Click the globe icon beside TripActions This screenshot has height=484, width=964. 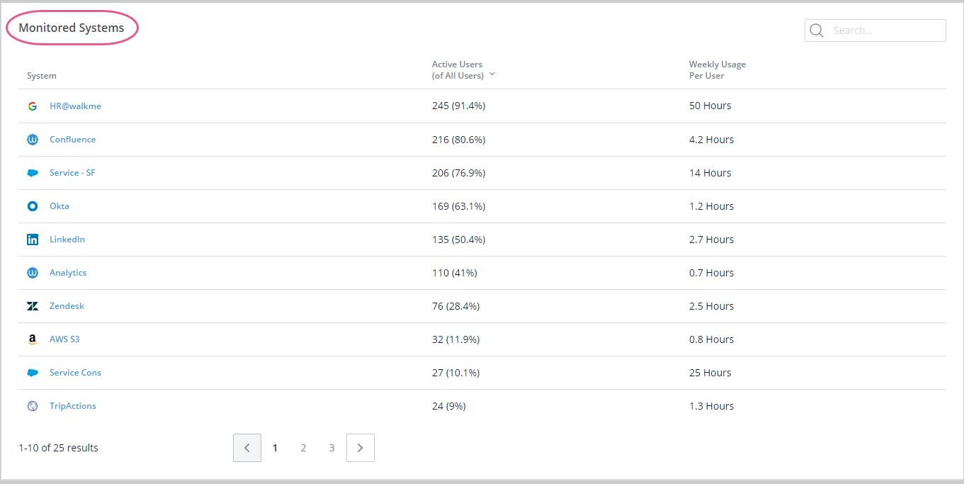(33, 406)
